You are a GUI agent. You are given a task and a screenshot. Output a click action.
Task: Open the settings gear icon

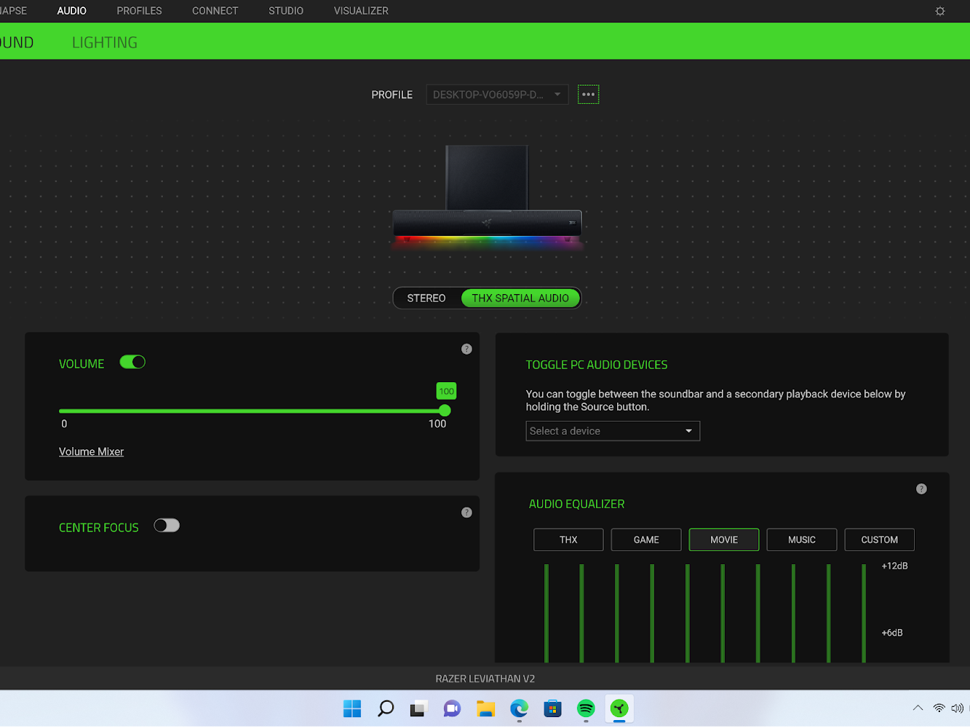(x=939, y=11)
